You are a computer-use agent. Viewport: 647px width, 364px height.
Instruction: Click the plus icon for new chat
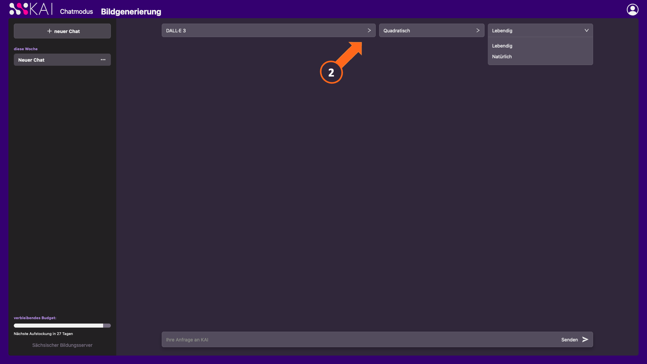(x=50, y=31)
